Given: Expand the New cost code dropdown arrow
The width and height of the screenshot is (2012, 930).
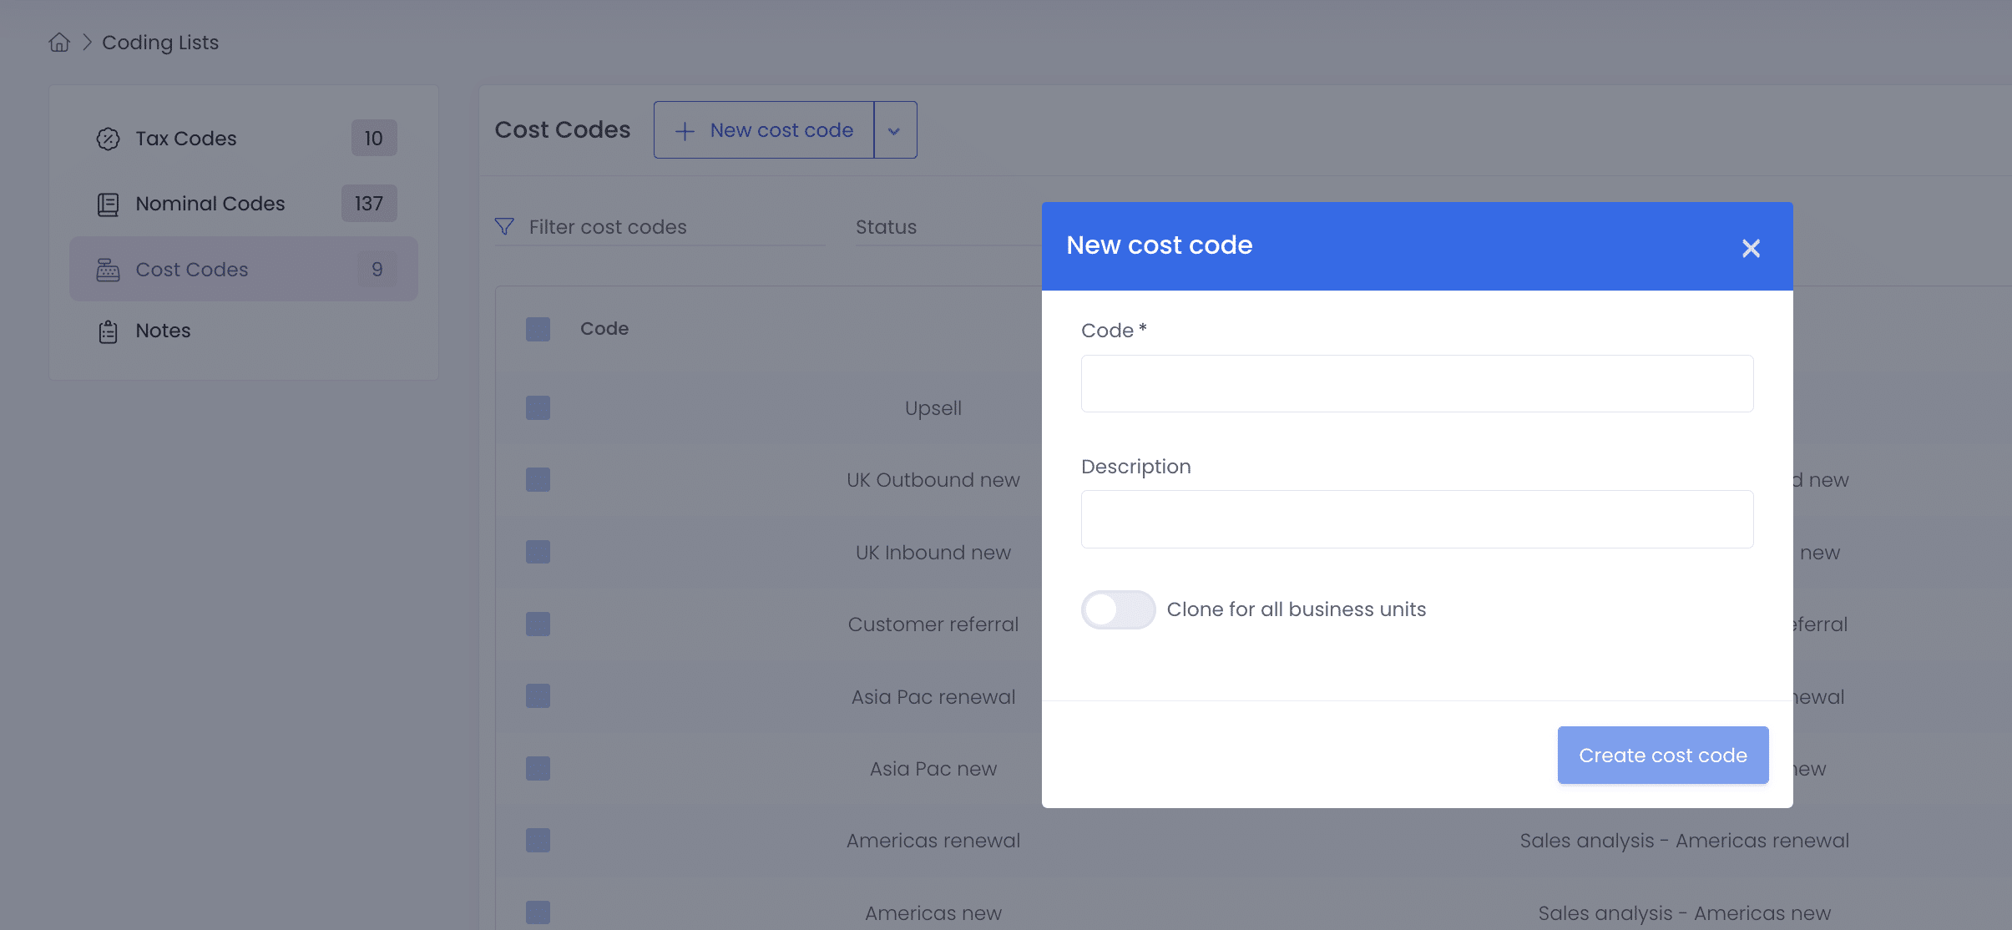Looking at the screenshot, I should (895, 130).
